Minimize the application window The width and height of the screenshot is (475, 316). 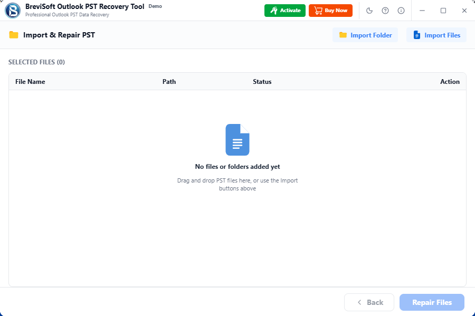point(422,11)
